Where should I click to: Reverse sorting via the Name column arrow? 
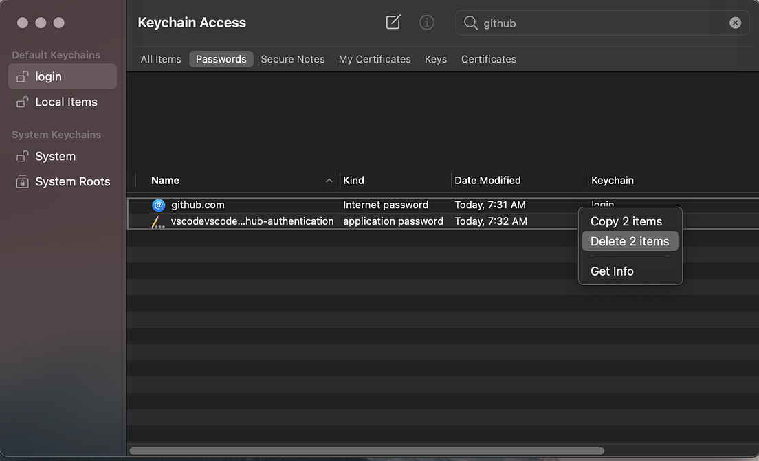pos(329,181)
